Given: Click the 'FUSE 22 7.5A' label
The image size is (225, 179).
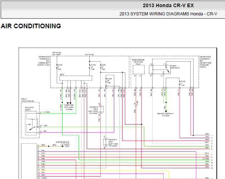Looking at the screenshot, I should (104, 67).
